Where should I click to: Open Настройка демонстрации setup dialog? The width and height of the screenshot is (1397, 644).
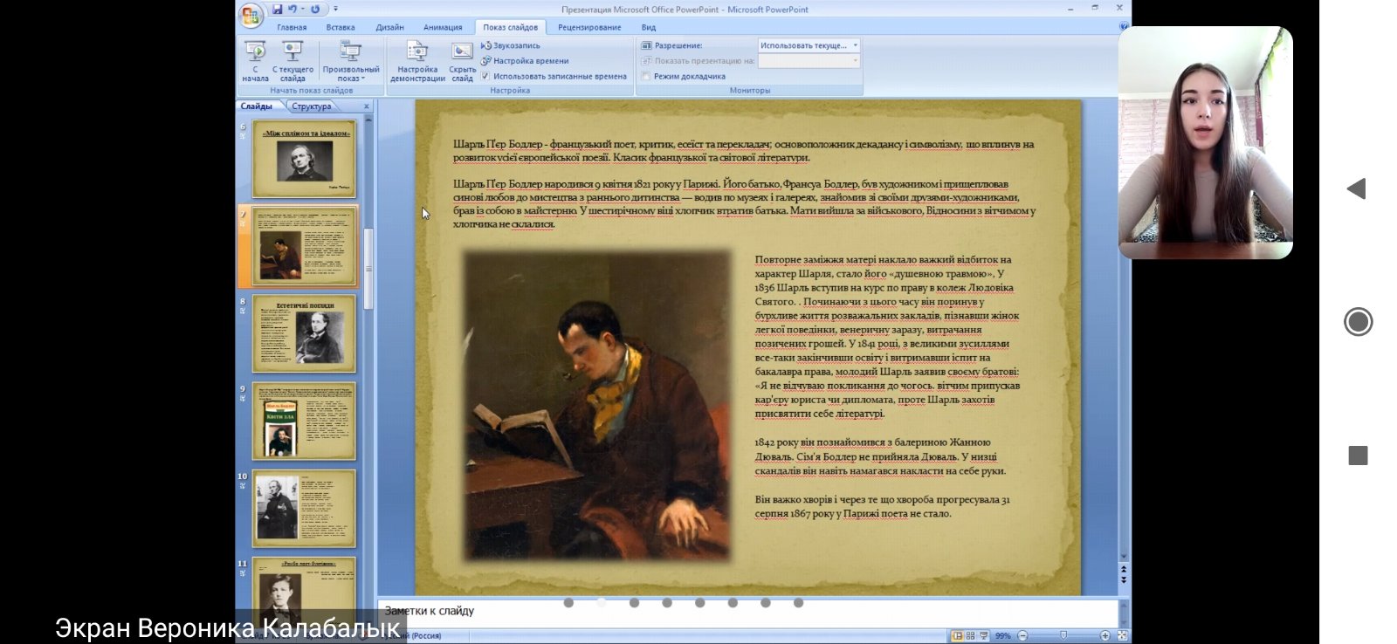click(x=417, y=61)
